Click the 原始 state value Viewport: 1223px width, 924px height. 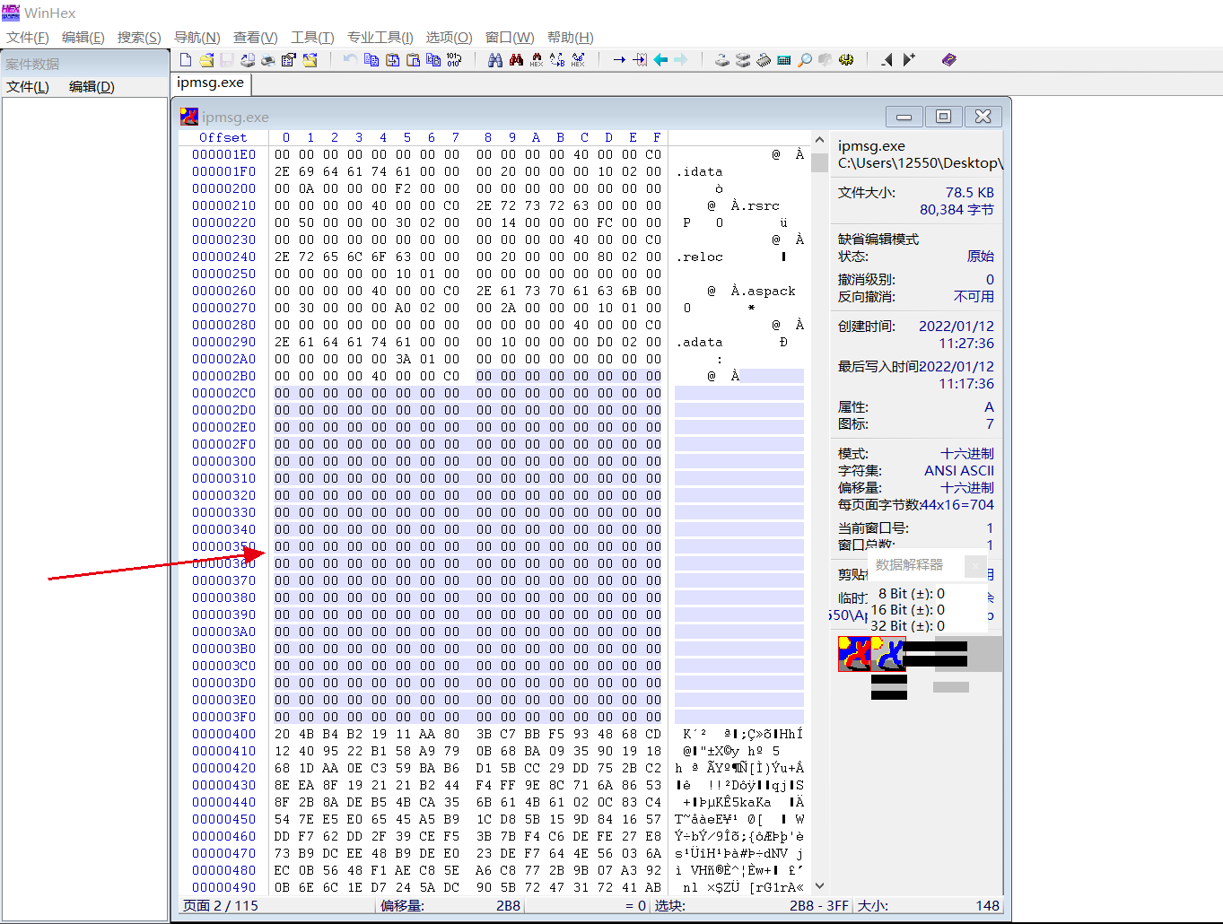981,257
